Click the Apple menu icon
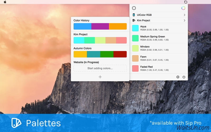The height and width of the screenshot is (132, 211). (5, 2)
